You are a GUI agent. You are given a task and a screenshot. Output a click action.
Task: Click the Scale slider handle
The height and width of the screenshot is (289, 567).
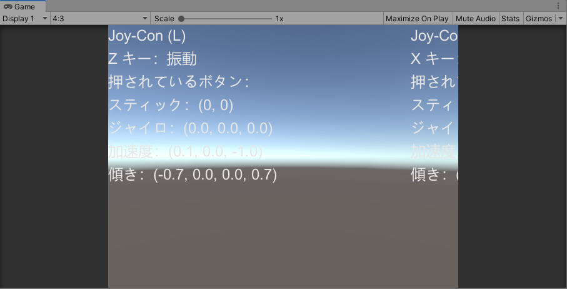(181, 18)
